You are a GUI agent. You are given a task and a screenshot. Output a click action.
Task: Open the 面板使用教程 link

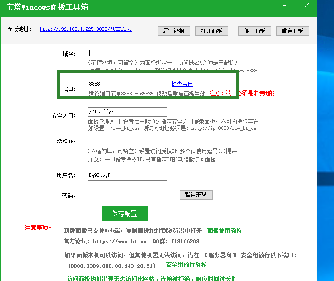tap(224, 230)
